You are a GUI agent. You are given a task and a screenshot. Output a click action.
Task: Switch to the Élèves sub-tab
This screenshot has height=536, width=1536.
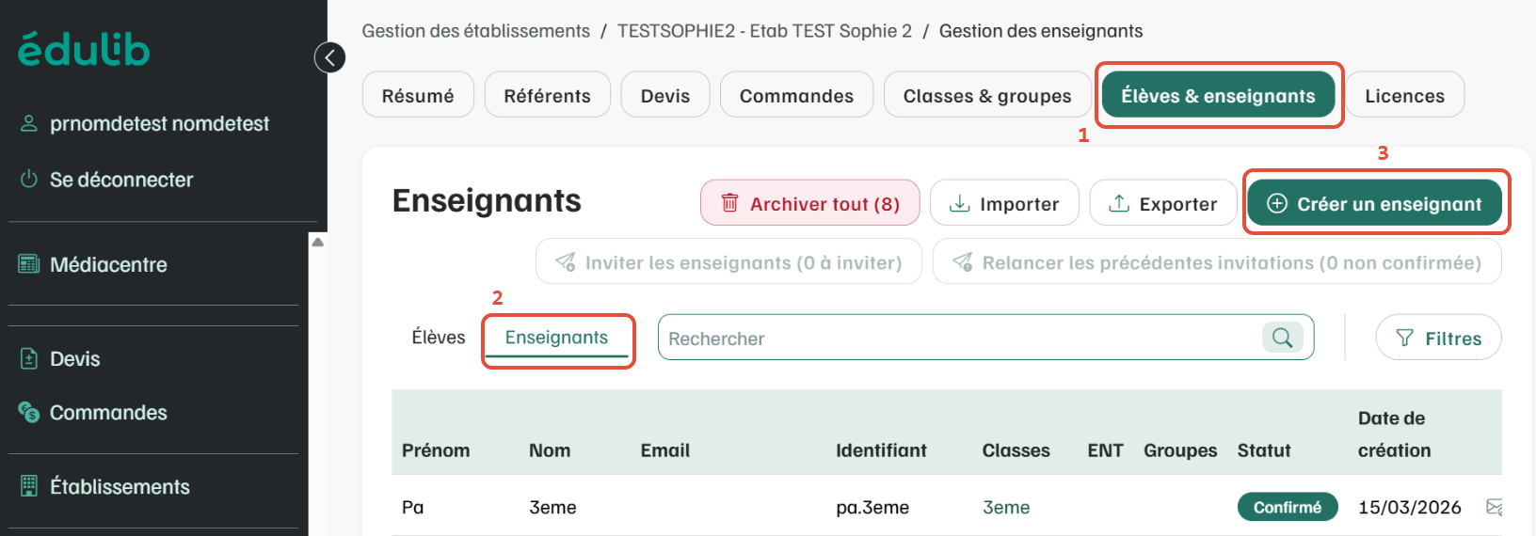coord(439,337)
